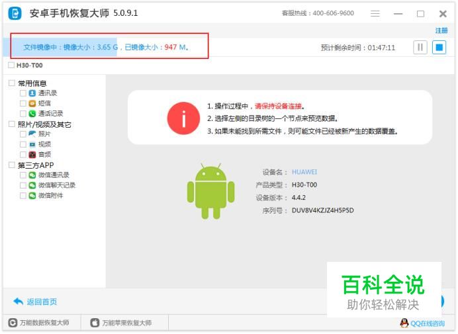Click the 短信 message icon
Screen dimensions: 458x334
32,103
